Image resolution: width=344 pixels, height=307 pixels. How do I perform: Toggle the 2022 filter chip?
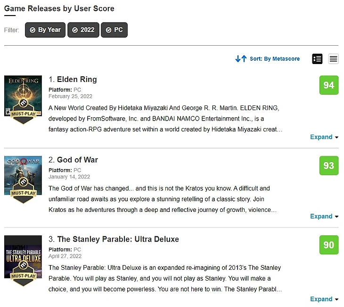pos(83,30)
